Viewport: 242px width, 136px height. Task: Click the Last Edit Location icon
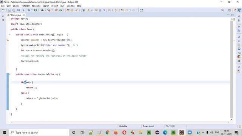[123, 10]
